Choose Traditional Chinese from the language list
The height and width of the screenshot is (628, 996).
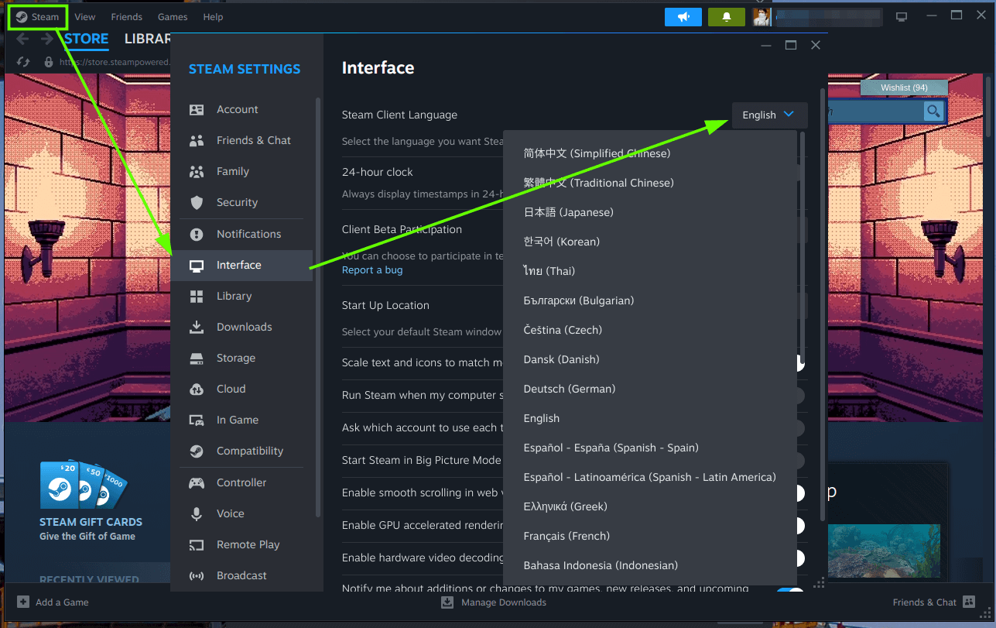pos(650,183)
